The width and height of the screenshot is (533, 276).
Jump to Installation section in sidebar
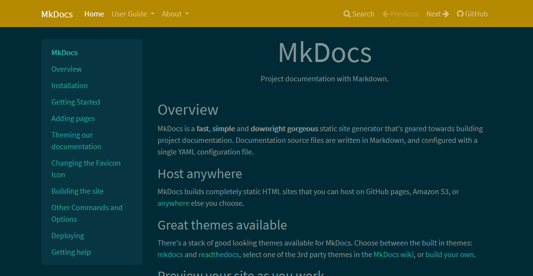69,86
